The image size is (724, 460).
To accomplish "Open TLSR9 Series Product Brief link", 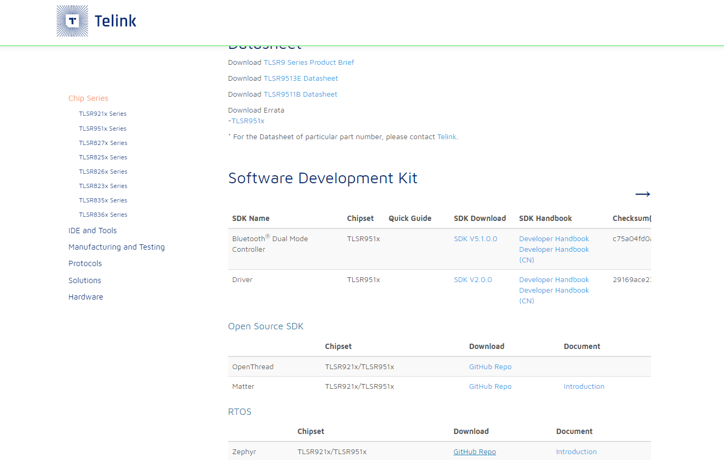I will (x=309, y=62).
